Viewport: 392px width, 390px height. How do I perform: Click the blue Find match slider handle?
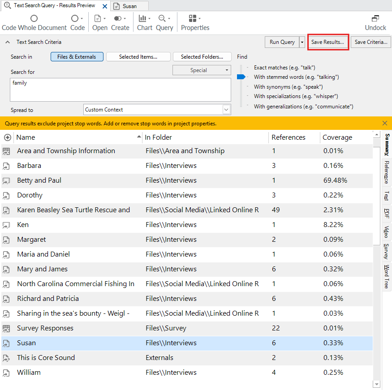[241, 77]
